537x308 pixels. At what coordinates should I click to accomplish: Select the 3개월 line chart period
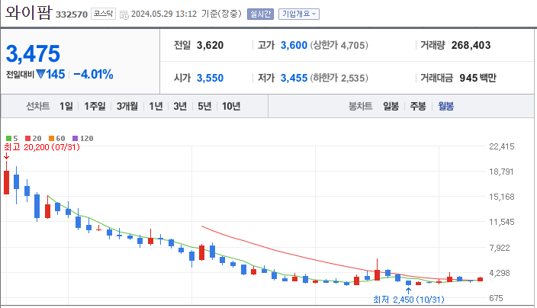127,107
